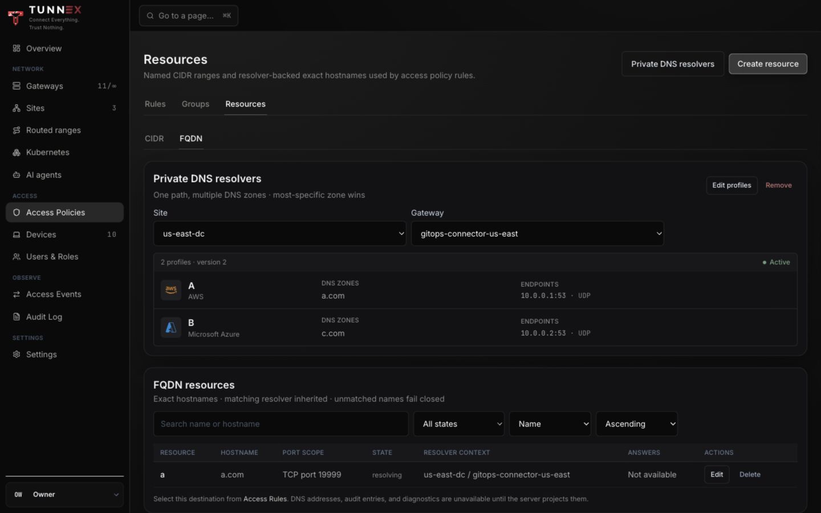Click the Gateways sidebar icon

pyautogui.click(x=17, y=86)
